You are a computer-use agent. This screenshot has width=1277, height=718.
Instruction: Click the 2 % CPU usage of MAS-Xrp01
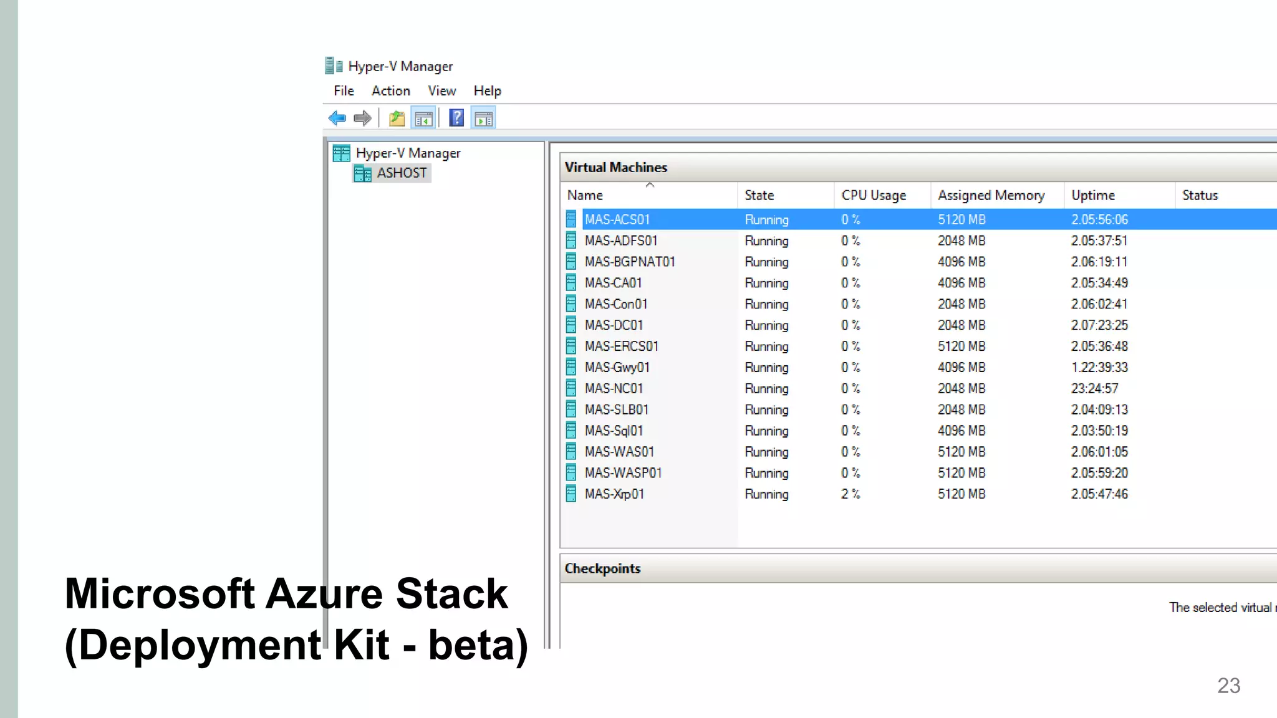pos(851,494)
